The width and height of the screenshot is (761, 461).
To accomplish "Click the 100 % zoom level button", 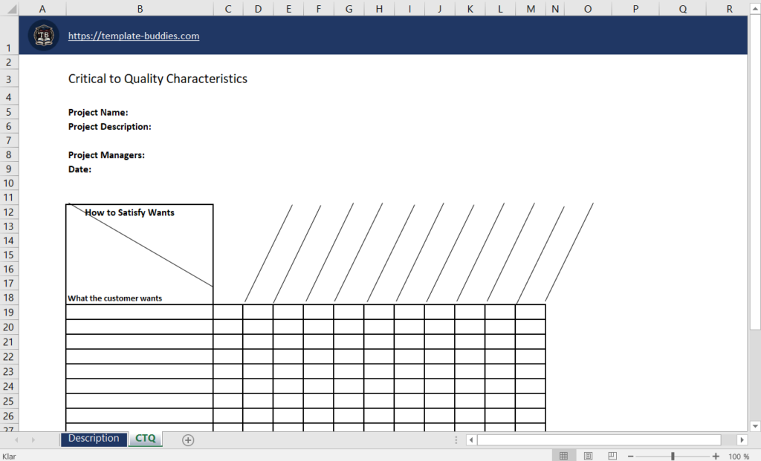I will click(x=739, y=456).
